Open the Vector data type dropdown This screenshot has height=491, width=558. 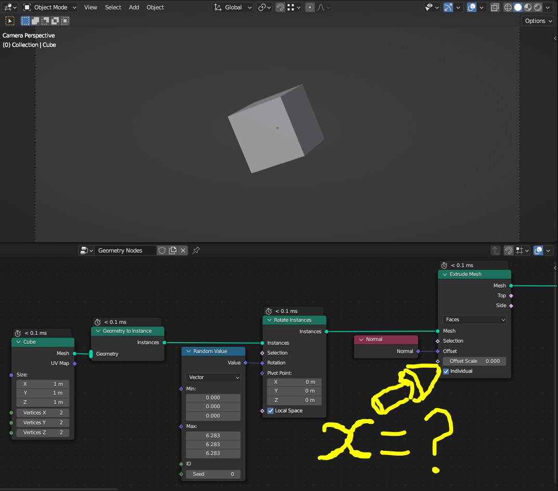pyautogui.click(x=213, y=377)
